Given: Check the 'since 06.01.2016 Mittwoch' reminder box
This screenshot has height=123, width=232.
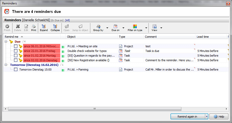Looking at the screenshot, I should 16,46.
